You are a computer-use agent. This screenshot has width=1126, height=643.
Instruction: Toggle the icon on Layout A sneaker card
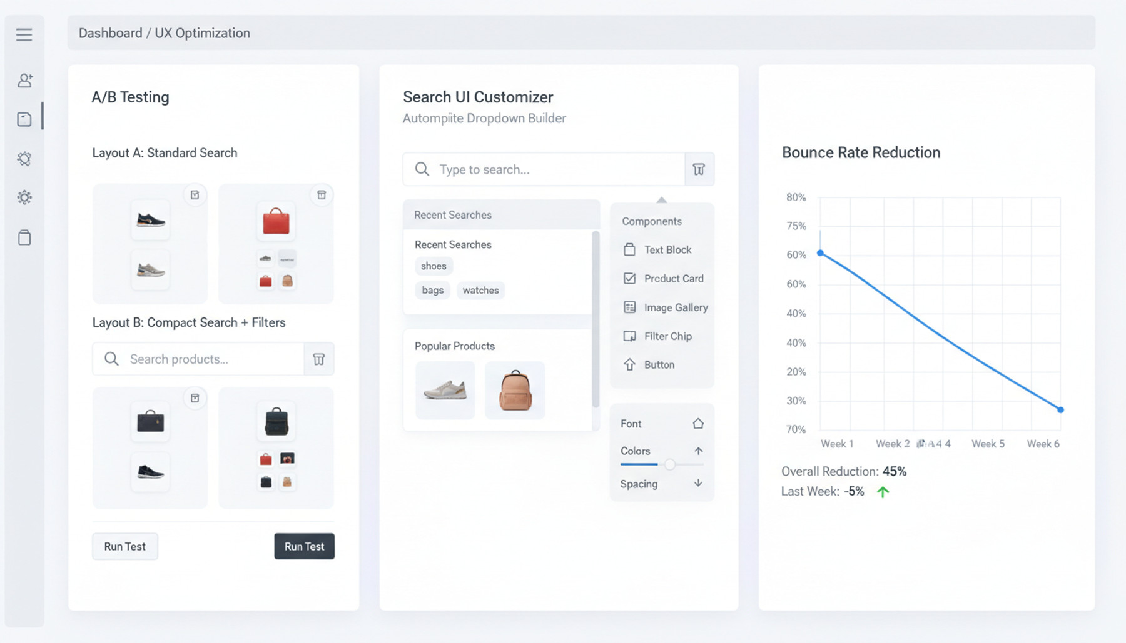195,195
